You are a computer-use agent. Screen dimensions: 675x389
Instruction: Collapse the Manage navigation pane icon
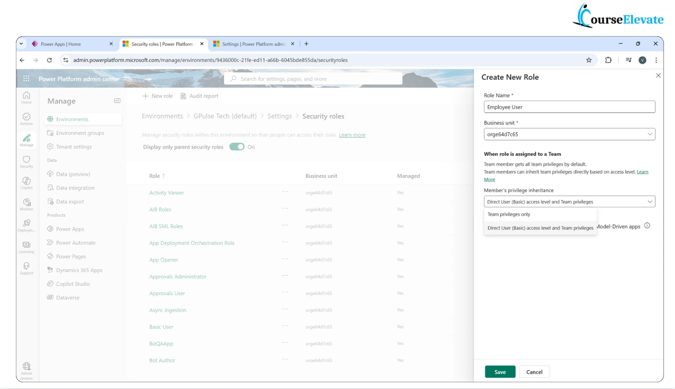[117, 101]
